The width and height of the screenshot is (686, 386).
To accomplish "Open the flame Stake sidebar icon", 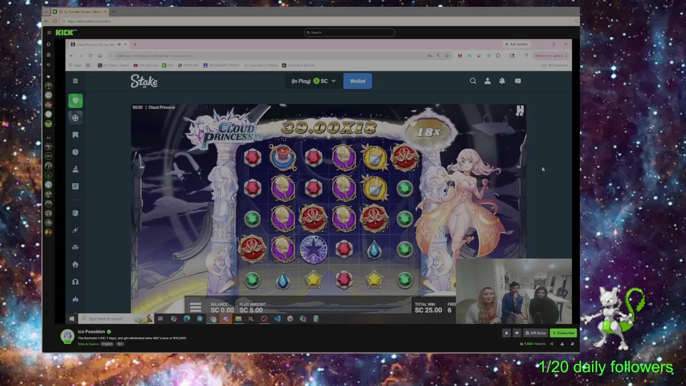I will 76,264.
